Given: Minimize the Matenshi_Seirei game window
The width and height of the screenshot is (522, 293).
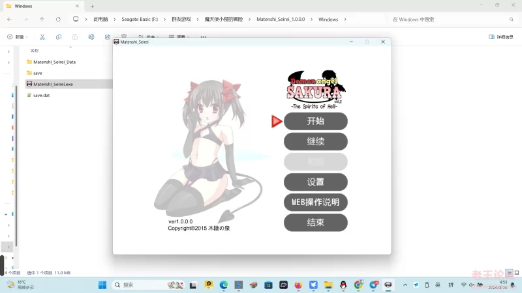Looking at the screenshot, I should point(351,42).
